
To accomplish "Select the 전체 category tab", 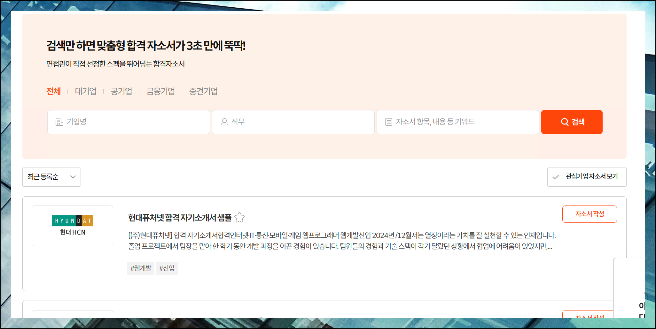I will point(53,91).
